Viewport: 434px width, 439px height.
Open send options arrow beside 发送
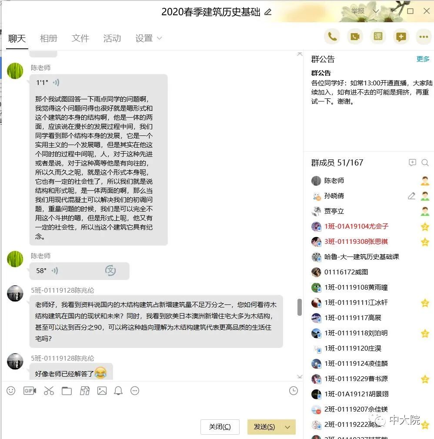[287, 427]
